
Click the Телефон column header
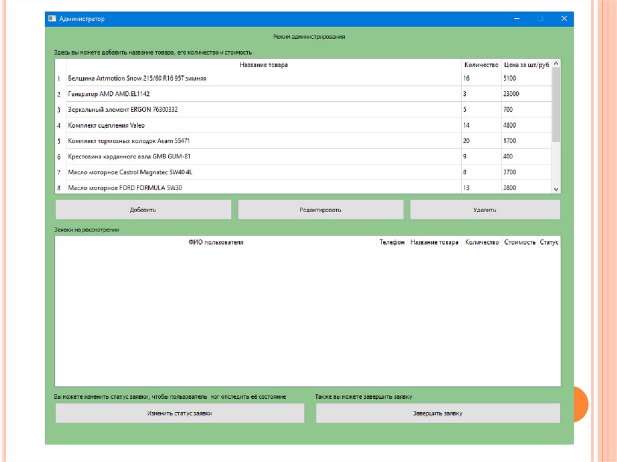pos(392,242)
